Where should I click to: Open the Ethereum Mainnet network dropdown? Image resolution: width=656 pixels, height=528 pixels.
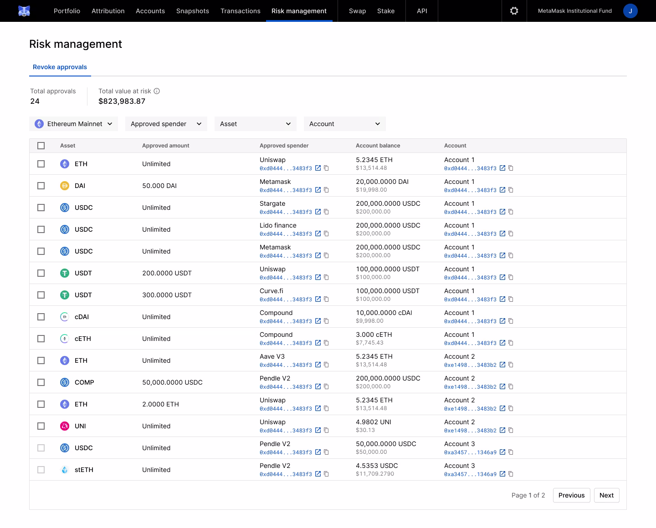[74, 124]
